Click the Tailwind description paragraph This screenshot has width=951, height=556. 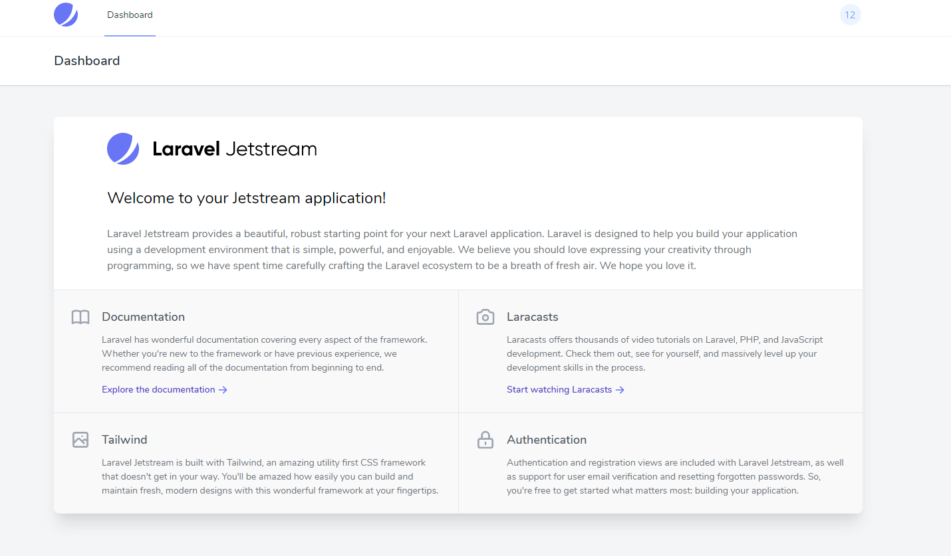(x=270, y=476)
